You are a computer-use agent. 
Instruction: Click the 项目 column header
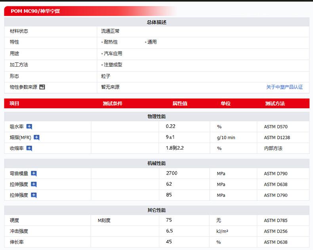[x=15, y=104]
